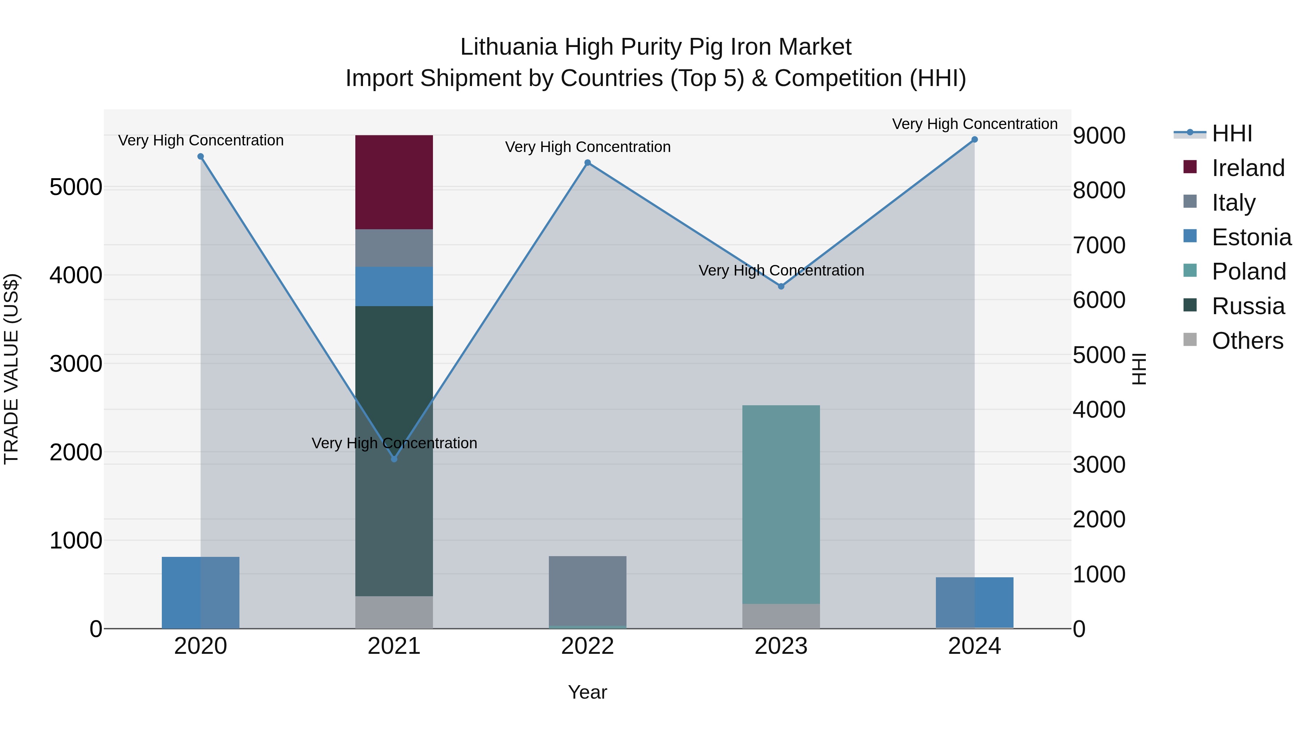
Task: Click the 2020 HHI data point
Action: tap(201, 156)
